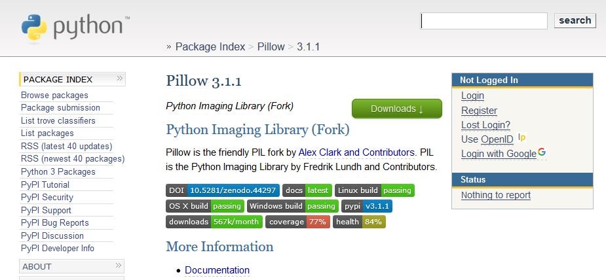Image resolution: width=606 pixels, height=280 pixels.
Task: Click the green Downloads button
Action: pyautogui.click(x=396, y=109)
